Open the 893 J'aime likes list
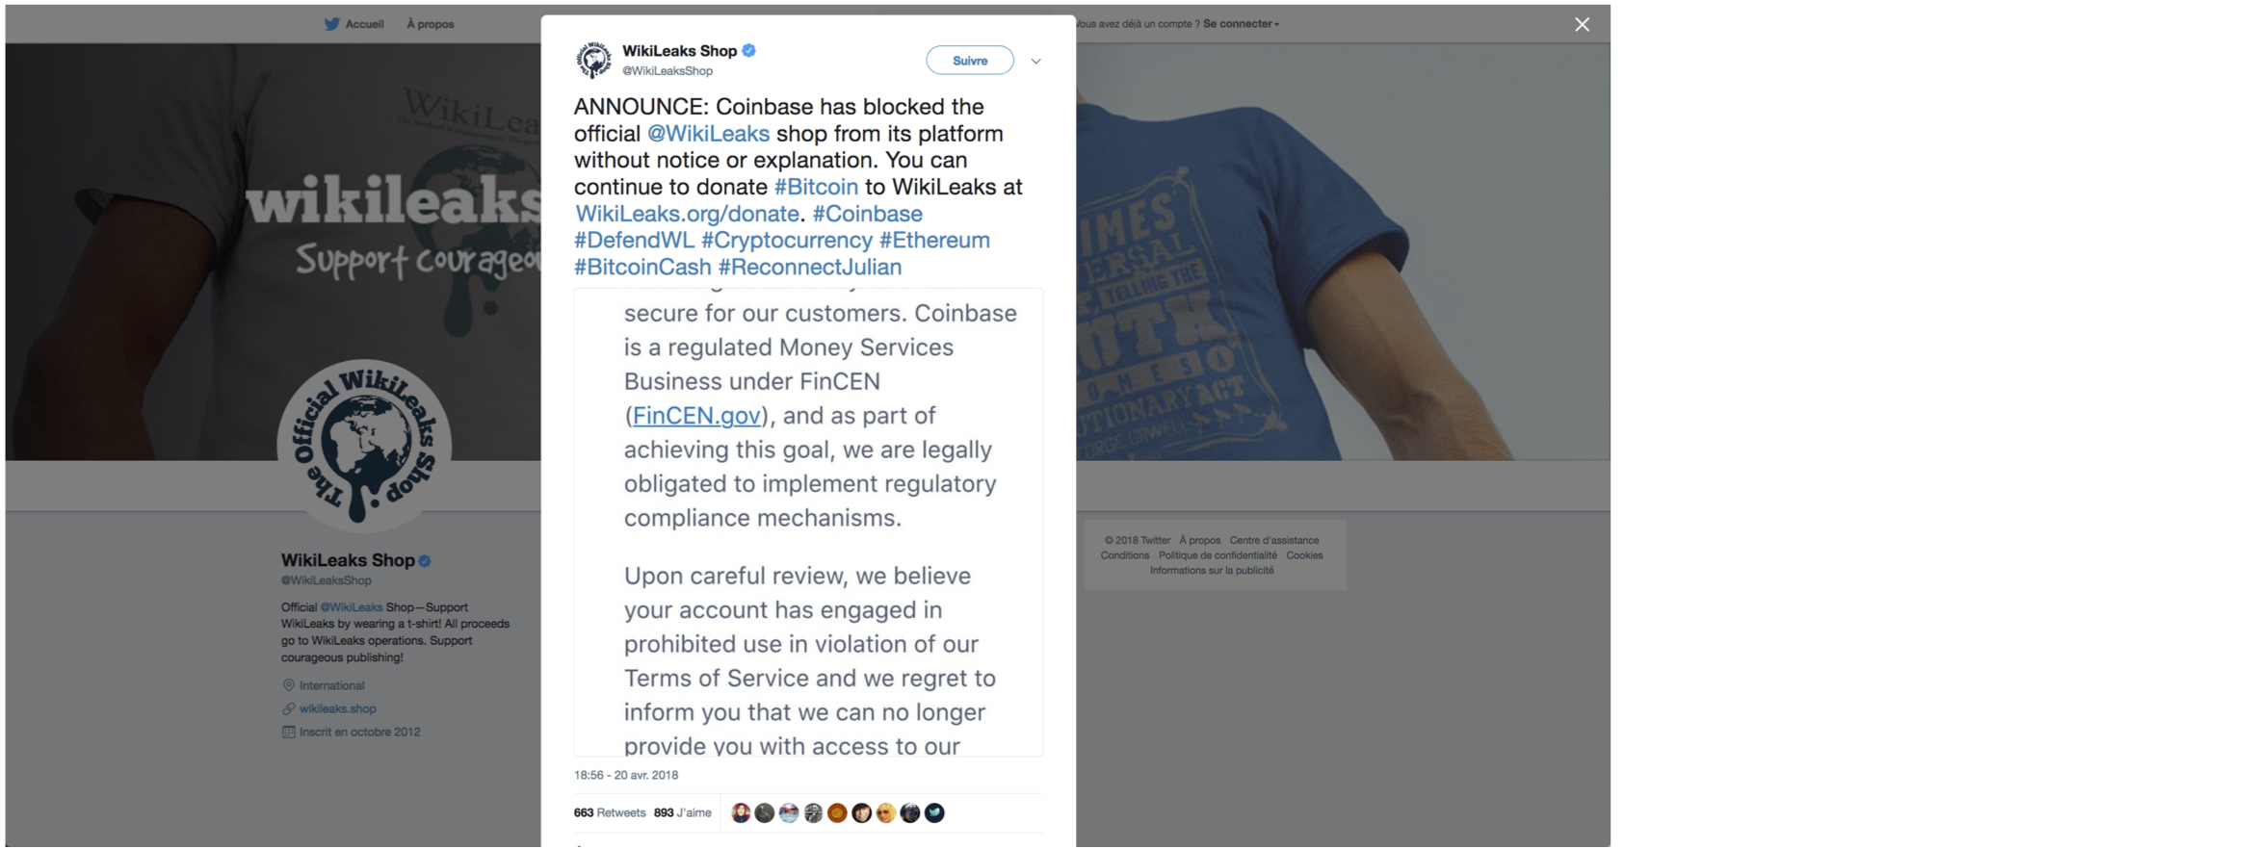The image size is (2252, 849). 682,813
